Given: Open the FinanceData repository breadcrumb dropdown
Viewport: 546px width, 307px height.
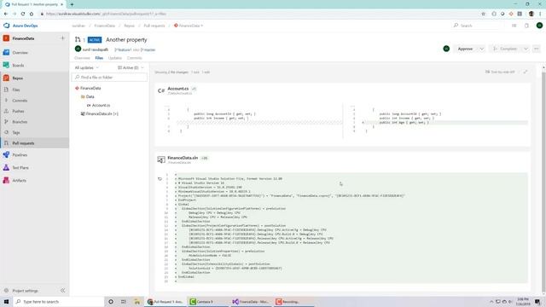Looking at the screenshot, I should (189, 26).
